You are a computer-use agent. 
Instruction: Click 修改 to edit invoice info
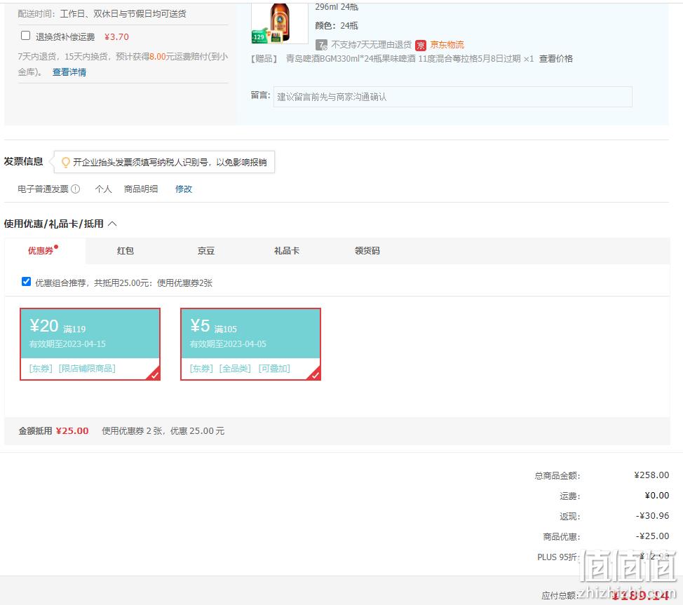point(184,189)
